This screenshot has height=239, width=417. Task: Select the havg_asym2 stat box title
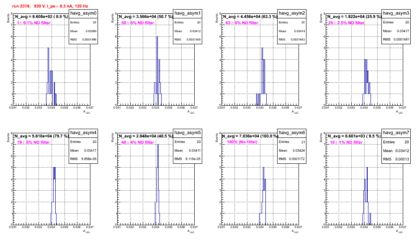292,13
